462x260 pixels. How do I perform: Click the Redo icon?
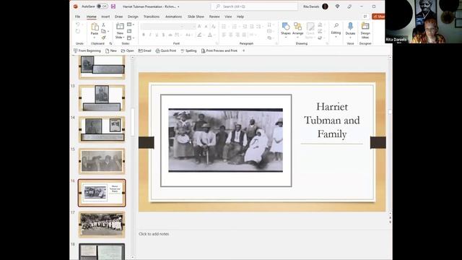tap(78, 31)
